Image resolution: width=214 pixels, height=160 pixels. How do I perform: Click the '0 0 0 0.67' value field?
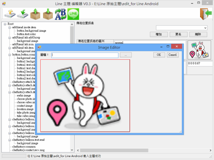(x=200, y=64)
